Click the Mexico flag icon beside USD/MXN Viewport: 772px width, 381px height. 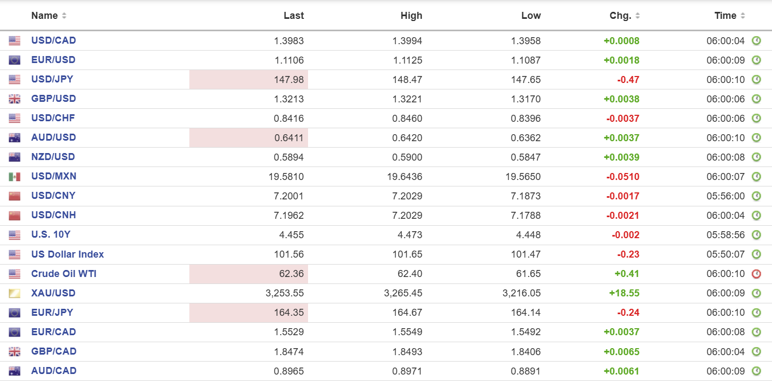pyautogui.click(x=15, y=177)
